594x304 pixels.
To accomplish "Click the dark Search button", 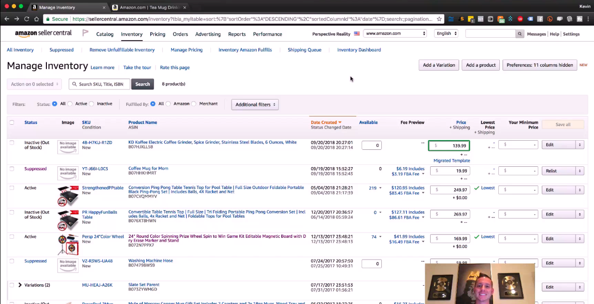I will pos(143,84).
